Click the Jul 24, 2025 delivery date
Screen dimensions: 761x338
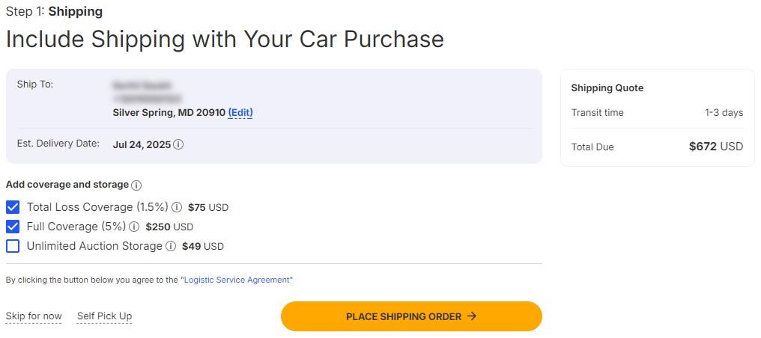[142, 144]
